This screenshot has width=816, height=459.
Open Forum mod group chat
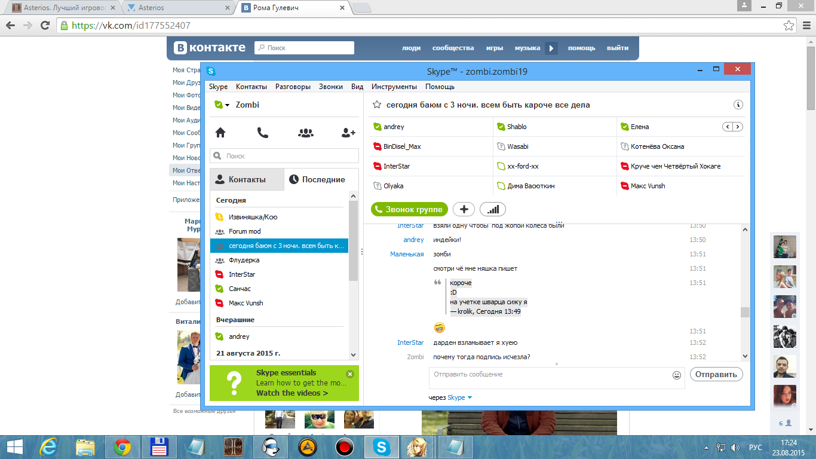coord(279,231)
